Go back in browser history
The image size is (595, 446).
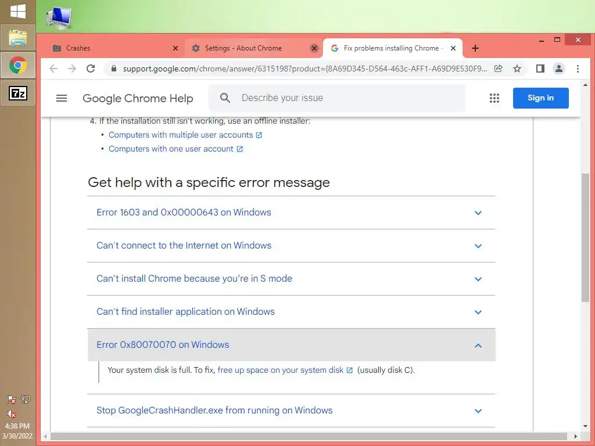pos(53,69)
